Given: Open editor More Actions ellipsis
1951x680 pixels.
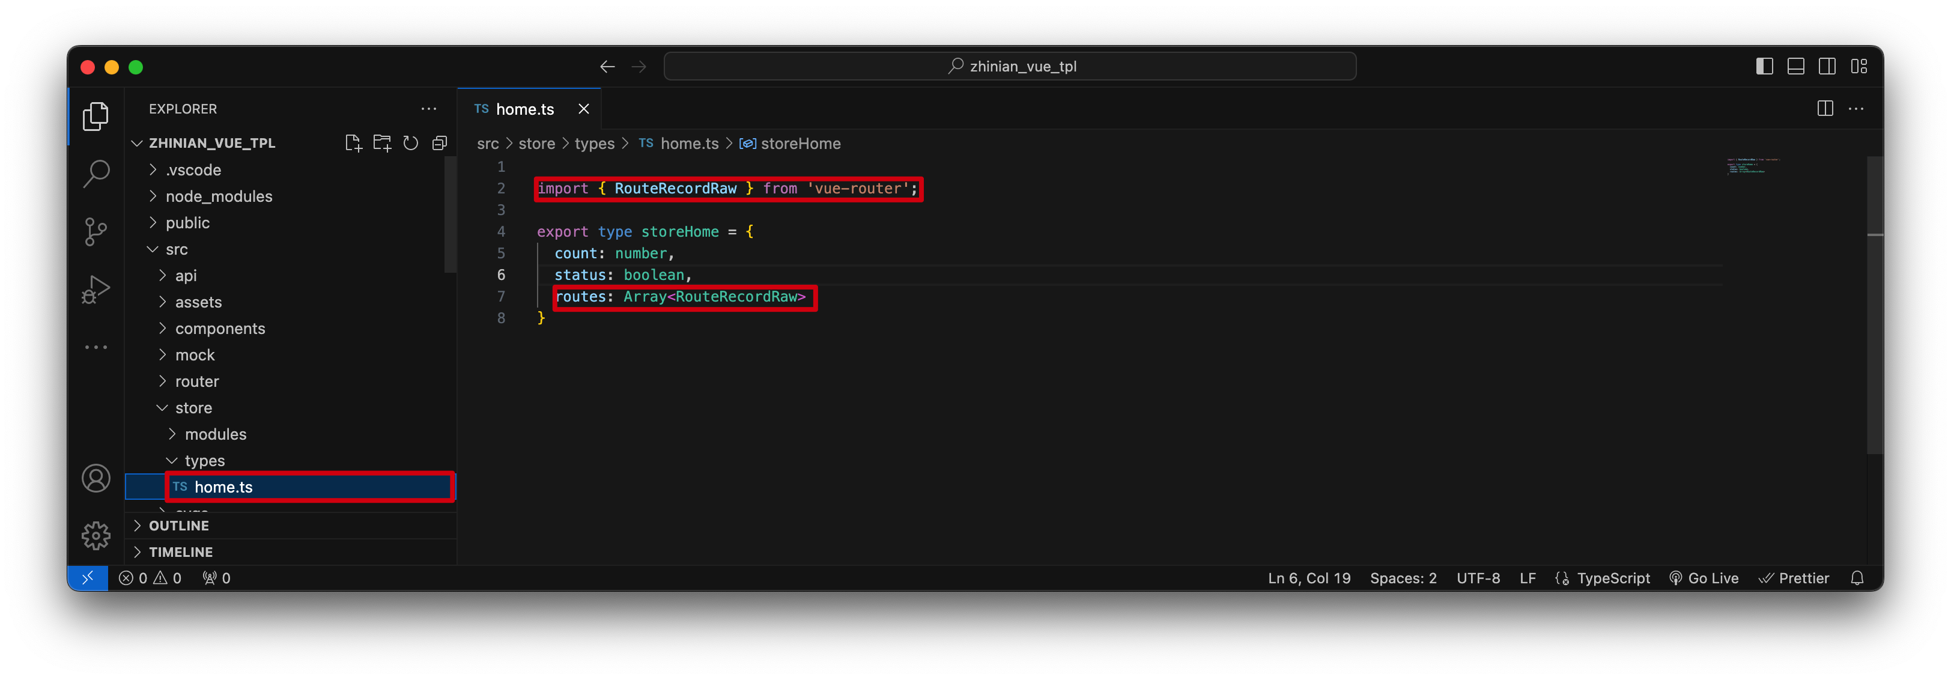Looking at the screenshot, I should click(1856, 109).
